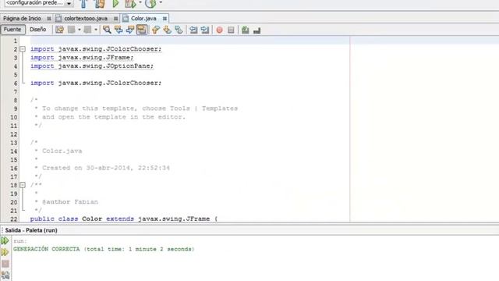The image size is (499, 281).
Task: Click the Uncomment icon in editor toolbar
Action: pos(245,30)
